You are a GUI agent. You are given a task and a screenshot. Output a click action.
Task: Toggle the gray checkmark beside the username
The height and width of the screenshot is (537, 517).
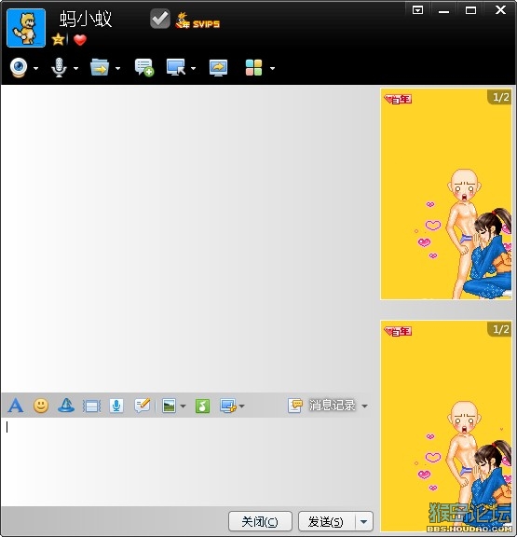(x=160, y=19)
